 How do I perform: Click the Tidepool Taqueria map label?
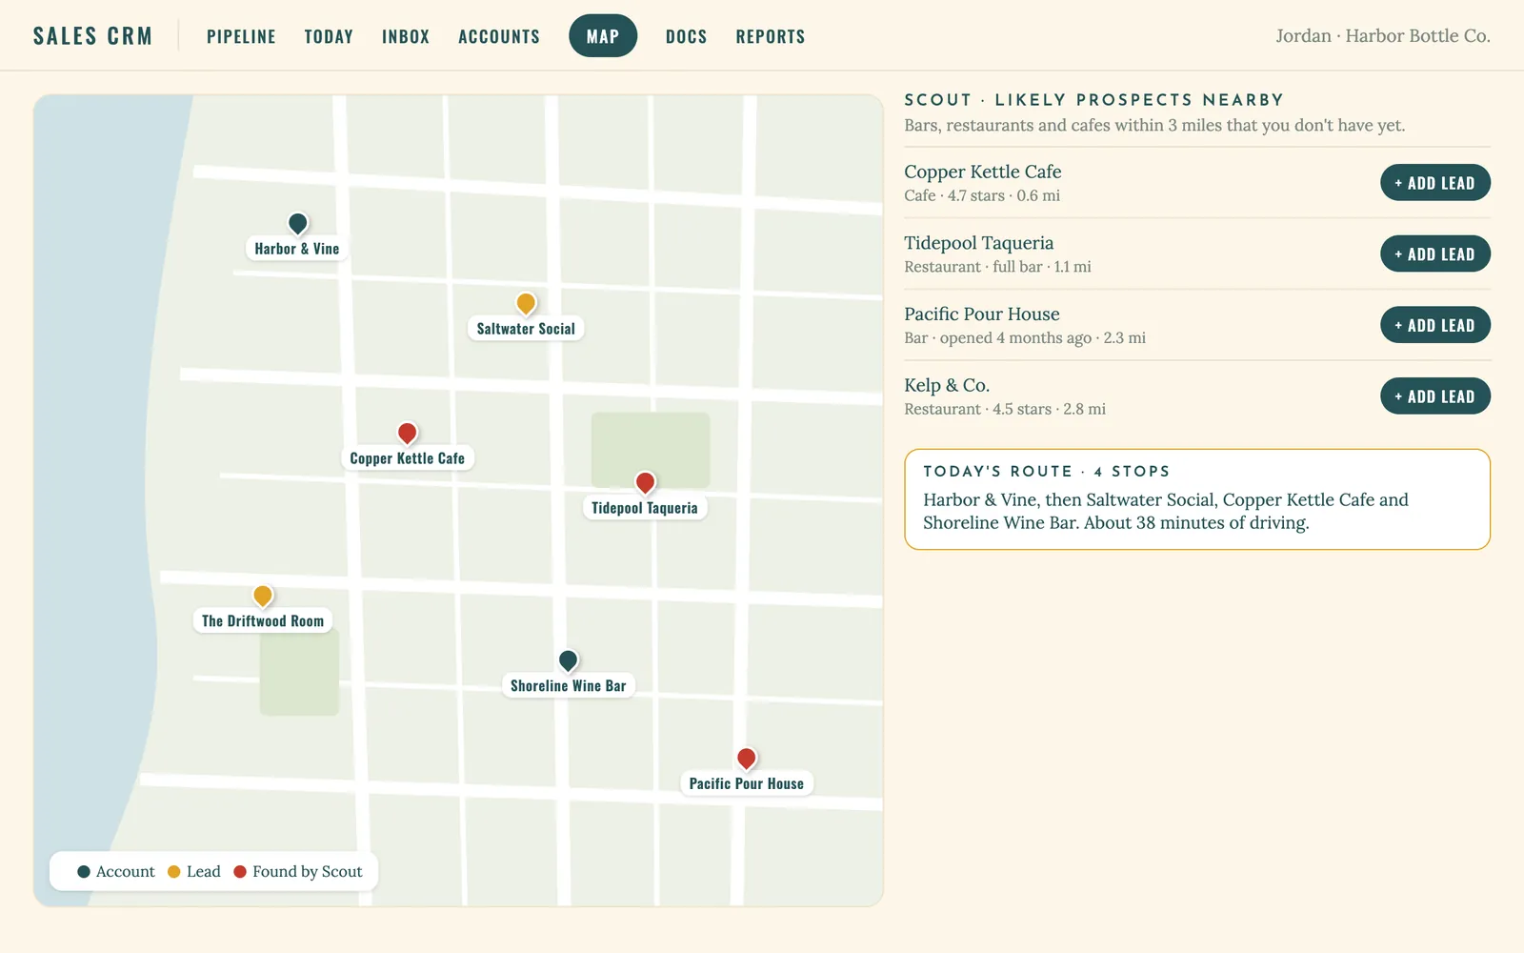(x=645, y=508)
